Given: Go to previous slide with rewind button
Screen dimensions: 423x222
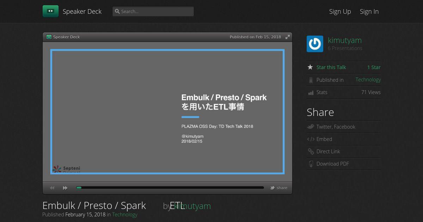Looking at the screenshot, I should [x=52, y=188].
